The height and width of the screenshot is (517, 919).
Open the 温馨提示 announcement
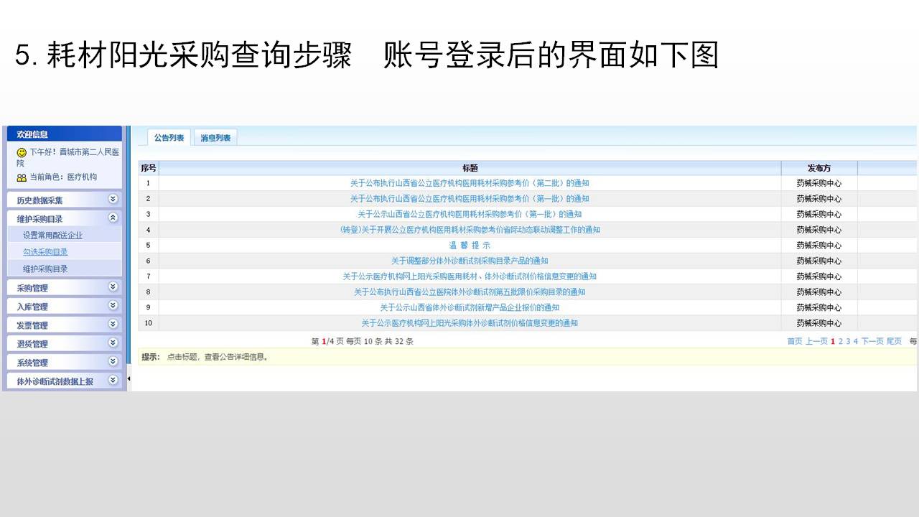470,246
